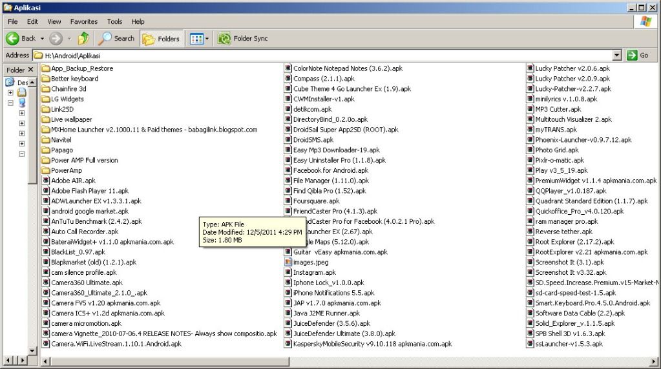Open the Views layout icon
This screenshot has width=661, height=369.
(196, 39)
